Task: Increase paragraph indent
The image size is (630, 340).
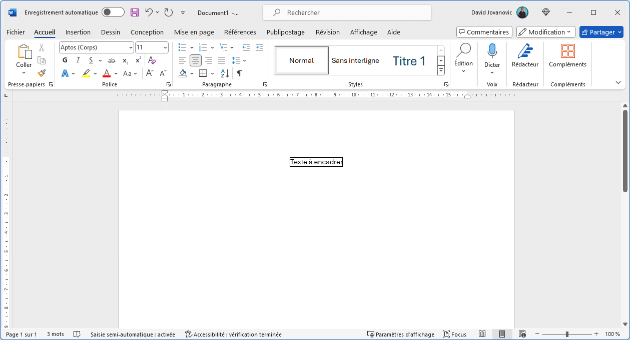Action: point(259,47)
